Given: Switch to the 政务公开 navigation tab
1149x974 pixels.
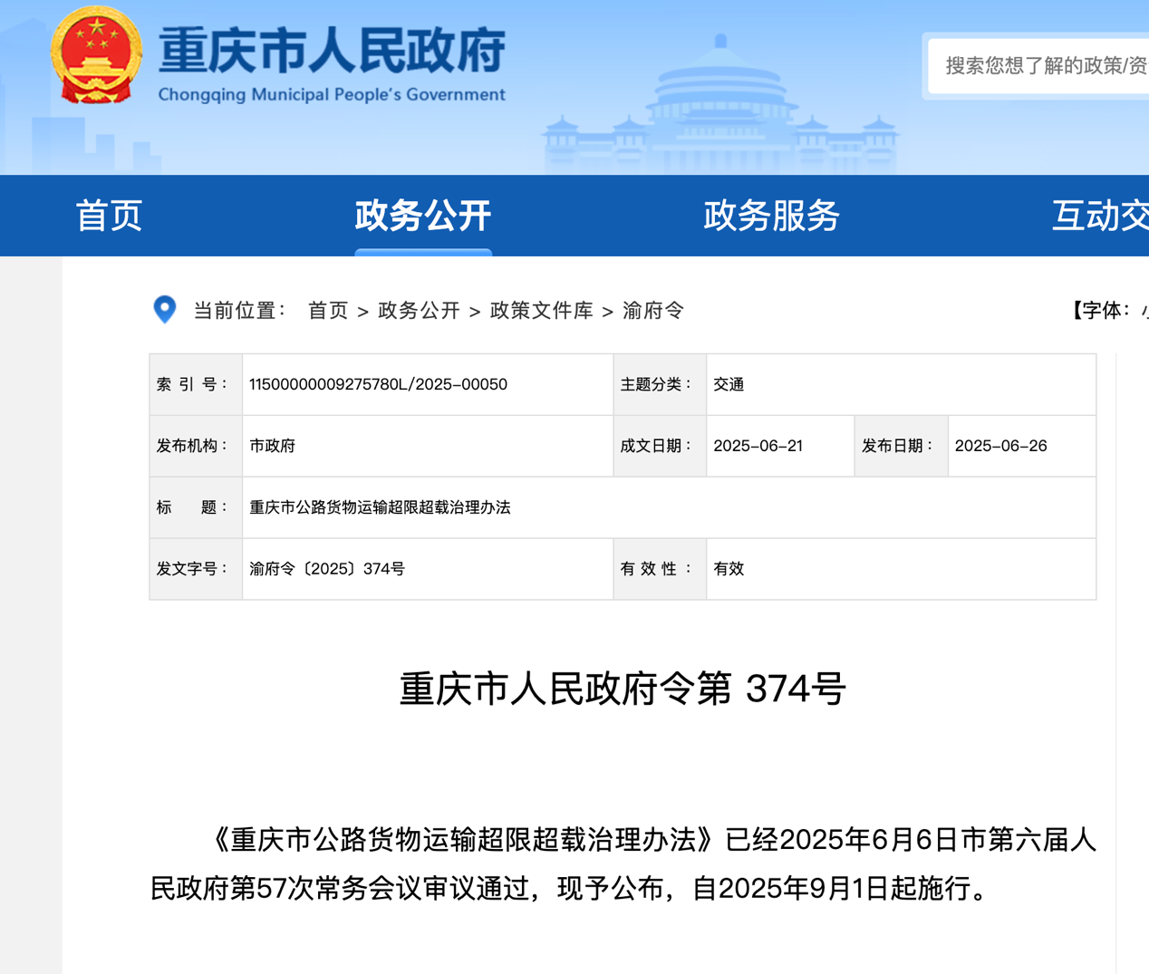Looking at the screenshot, I should point(422,216).
